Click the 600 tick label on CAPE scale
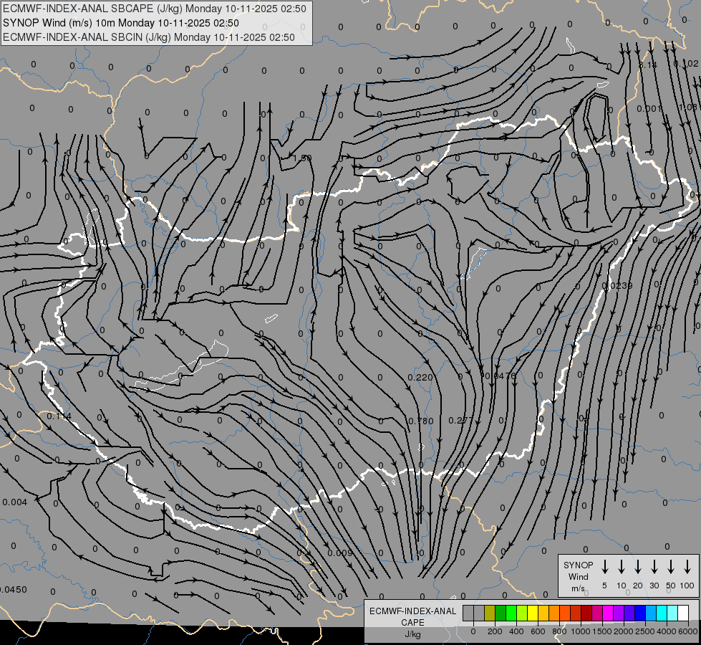Screen dimensions: 701x645 538,631
